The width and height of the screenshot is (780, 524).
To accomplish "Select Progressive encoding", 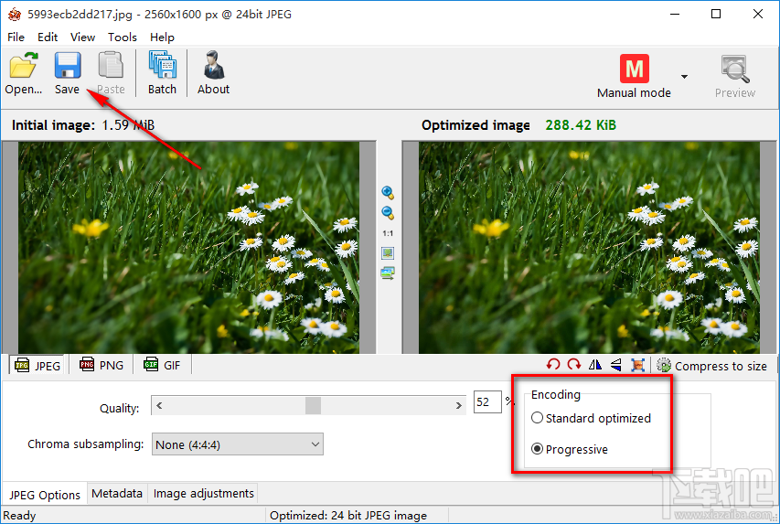I will 570,449.
